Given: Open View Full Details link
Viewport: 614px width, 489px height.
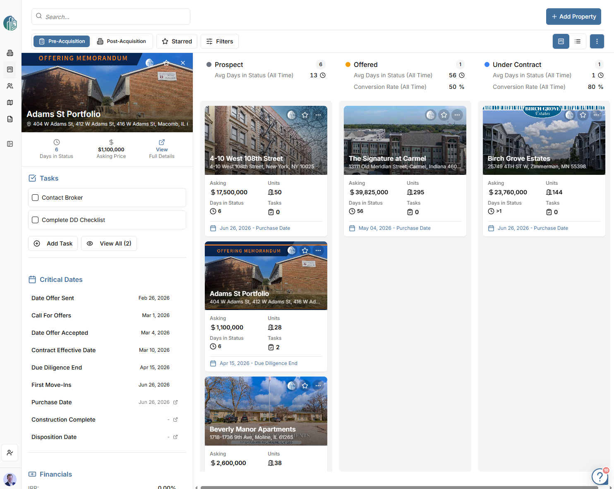Looking at the screenshot, I should 162,149.
